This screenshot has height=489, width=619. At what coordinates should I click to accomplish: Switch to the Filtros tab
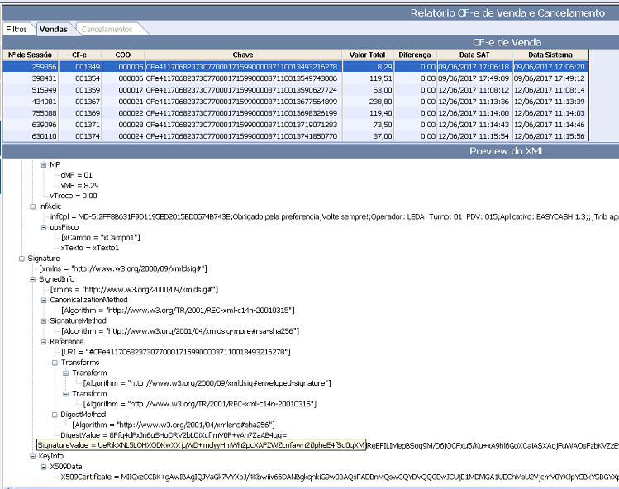(x=17, y=29)
